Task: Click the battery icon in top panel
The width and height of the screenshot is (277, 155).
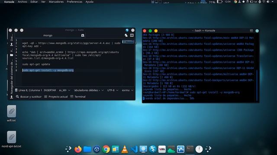Action: (x=219, y=2)
